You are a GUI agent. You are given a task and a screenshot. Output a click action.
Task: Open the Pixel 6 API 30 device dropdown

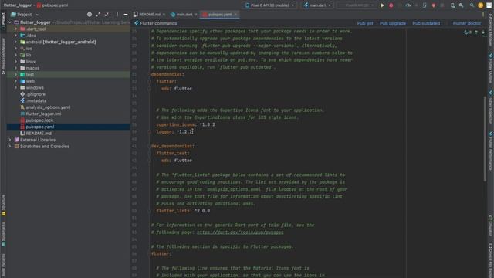[x=269, y=5]
